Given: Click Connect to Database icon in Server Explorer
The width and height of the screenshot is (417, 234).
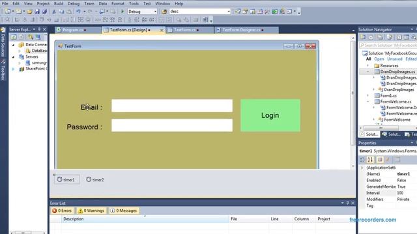Looking at the screenshot, I should (x=31, y=37).
